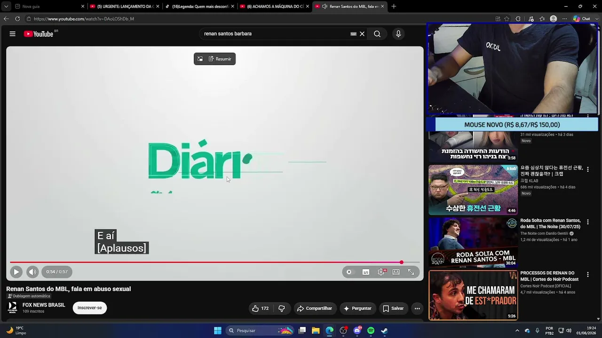This screenshot has width=602, height=338.
Task: Click the Dublagem automática label
Action: 29,296
